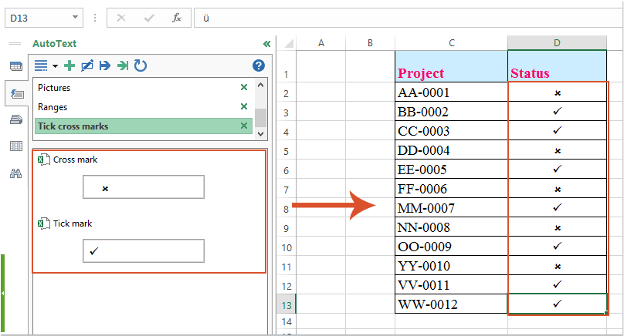Select cell CC-0003

(x=451, y=131)
